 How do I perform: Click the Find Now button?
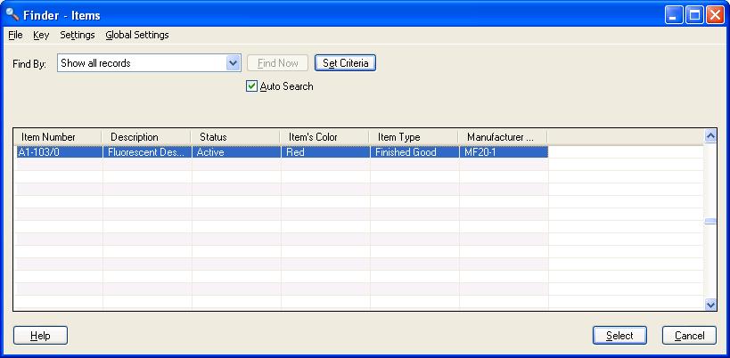[277, 63]
